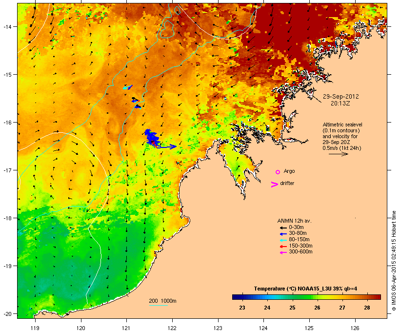Click the red 150-300m legend arrow
400x332 pixels.
tap(283, 247)
